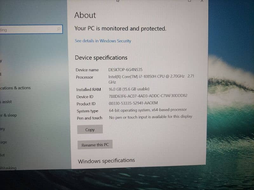Click the Rename this PC button

pos(95,145)
